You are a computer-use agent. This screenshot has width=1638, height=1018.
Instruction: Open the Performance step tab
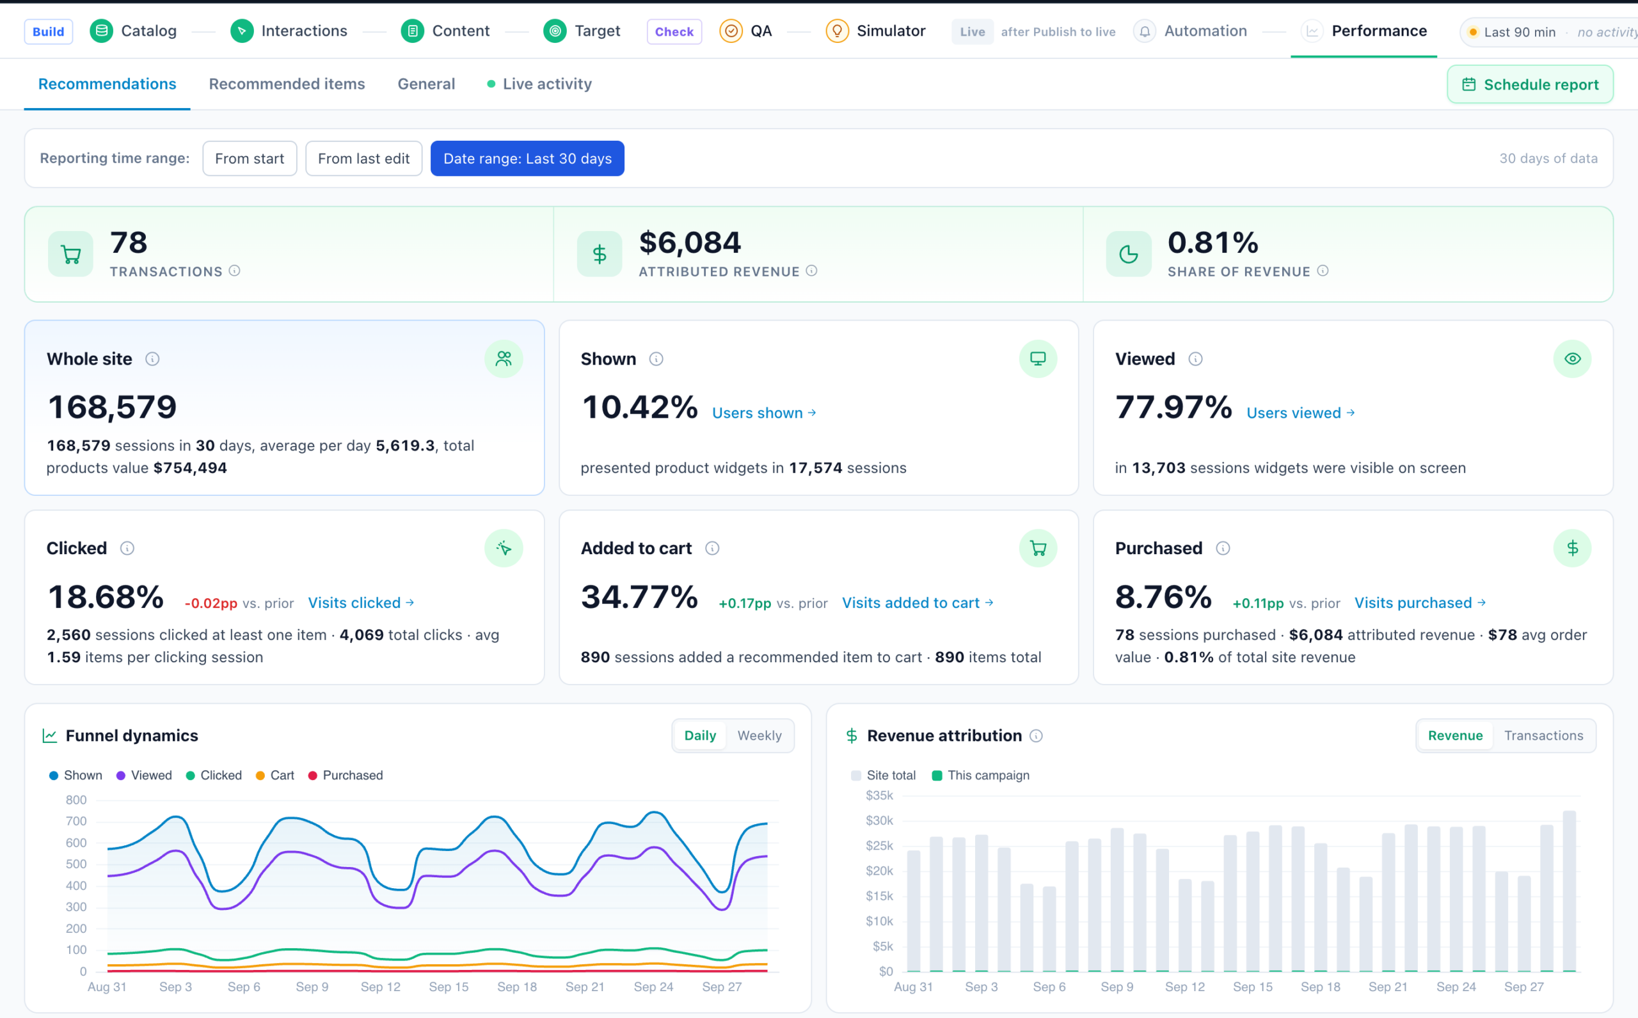[1364, 31]
